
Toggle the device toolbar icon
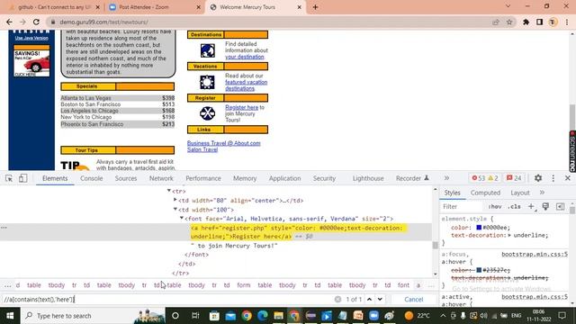tap(22, 178)
